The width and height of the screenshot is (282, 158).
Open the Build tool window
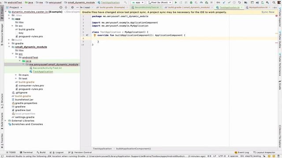click(41, 152)
